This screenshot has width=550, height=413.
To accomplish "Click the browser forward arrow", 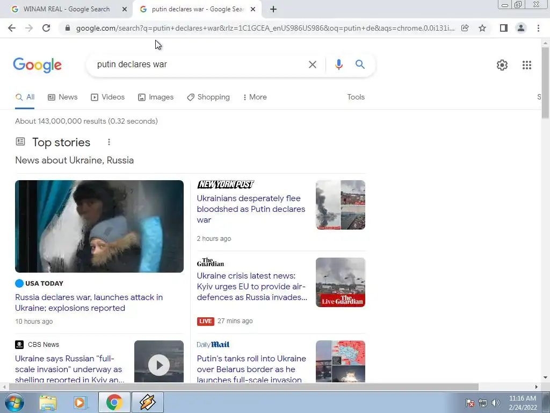I will (29, 28).
